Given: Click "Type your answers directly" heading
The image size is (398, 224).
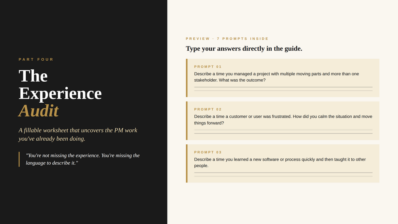Looking at the screenshot, I should click(244, 48).
